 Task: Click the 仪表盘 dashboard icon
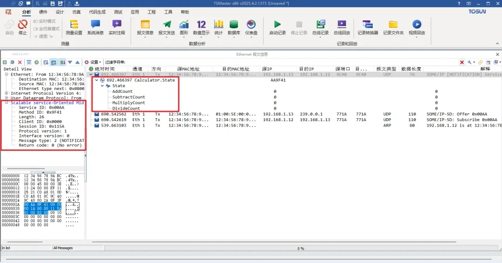(251, 27)
